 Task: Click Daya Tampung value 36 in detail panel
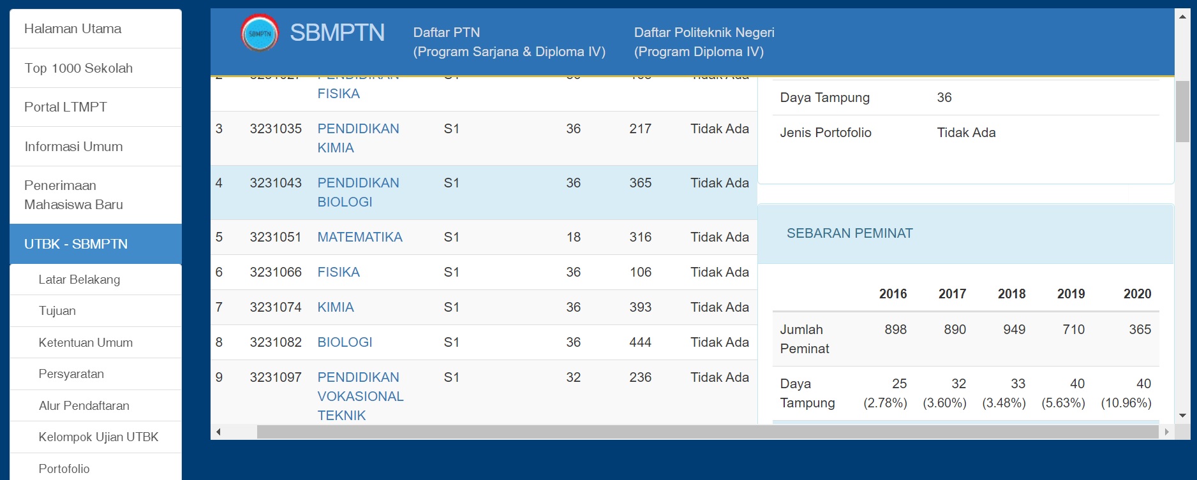944,98
